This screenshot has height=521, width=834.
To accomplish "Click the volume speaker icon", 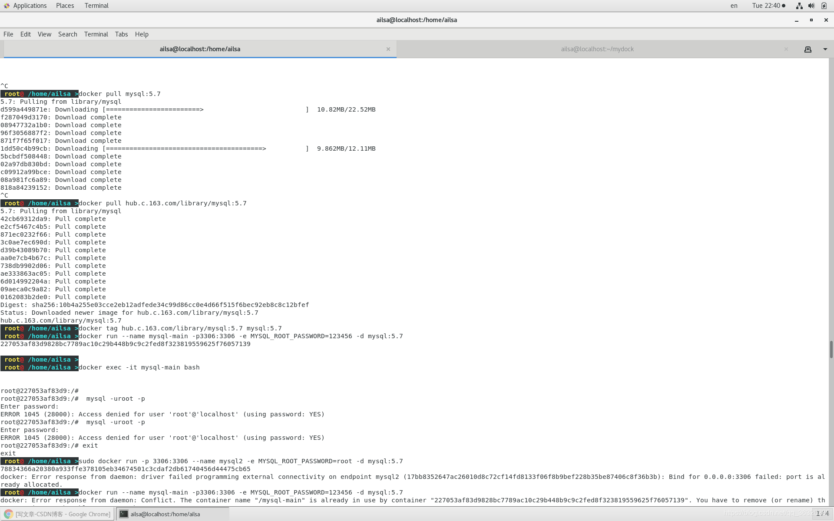I will coord(811,6).
